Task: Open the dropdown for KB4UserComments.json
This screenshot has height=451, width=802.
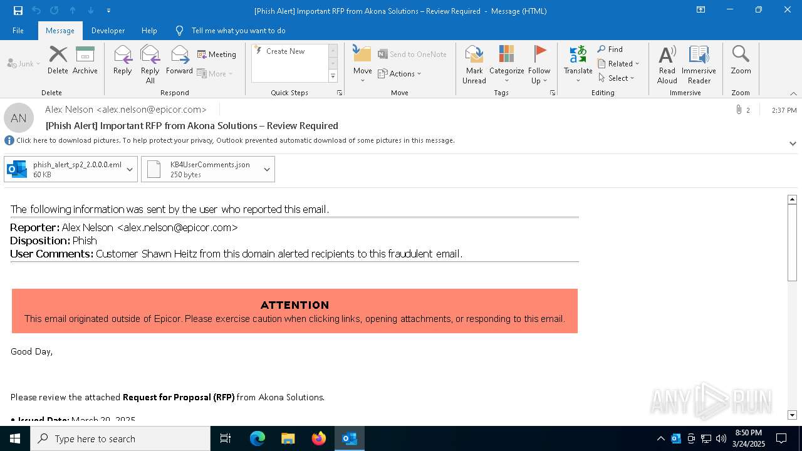Action: 268,169
